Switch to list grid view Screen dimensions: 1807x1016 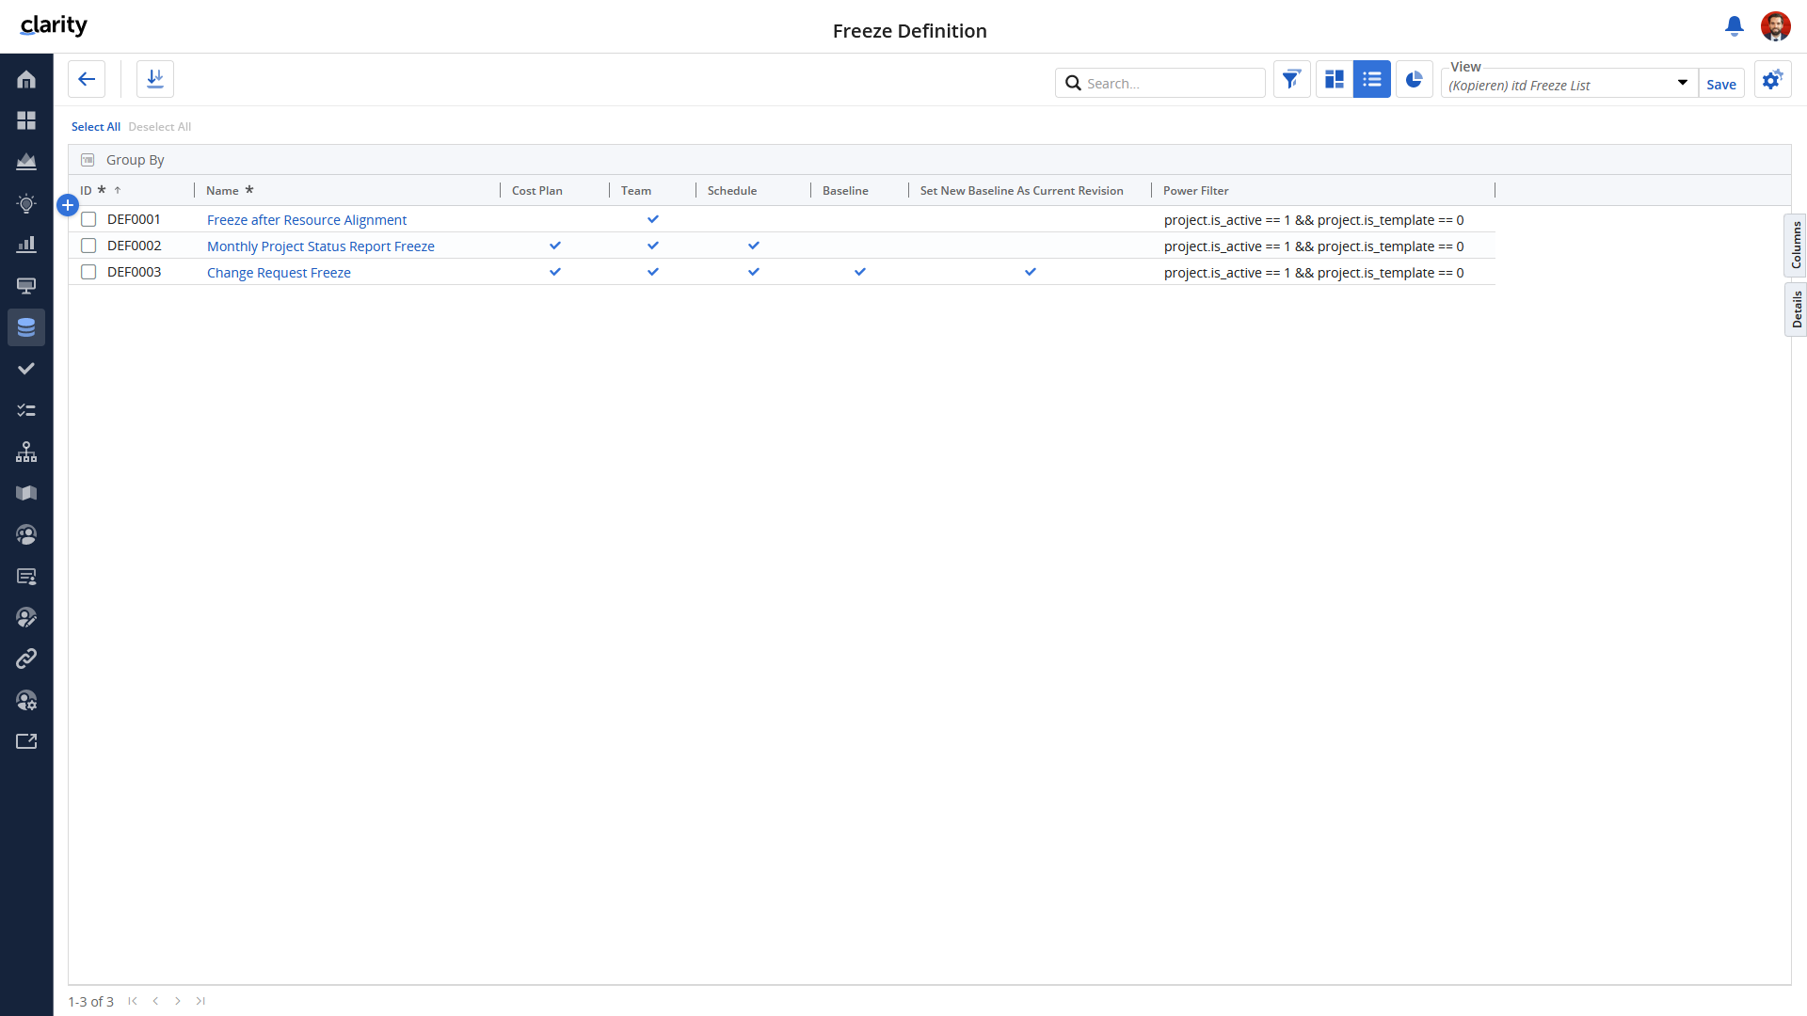1372,79
